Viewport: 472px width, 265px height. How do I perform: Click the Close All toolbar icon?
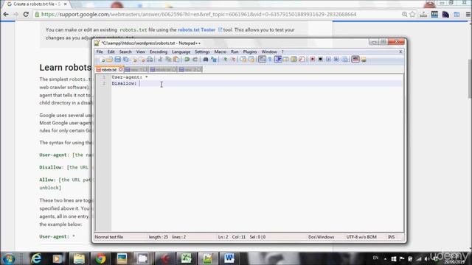click(142, 60)
